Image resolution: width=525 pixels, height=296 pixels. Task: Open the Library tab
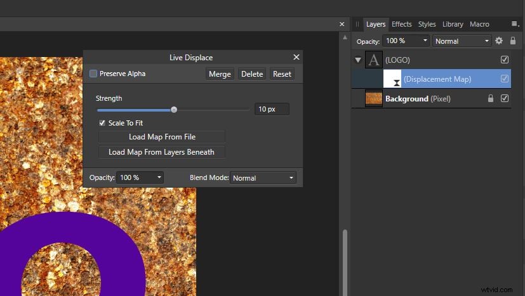pos(453,24)
